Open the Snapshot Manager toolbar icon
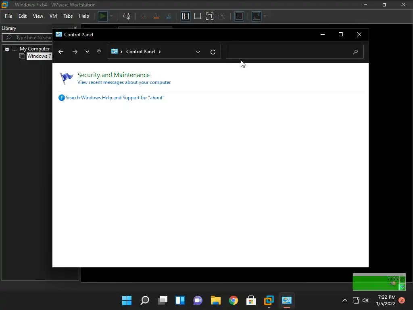 168,16
